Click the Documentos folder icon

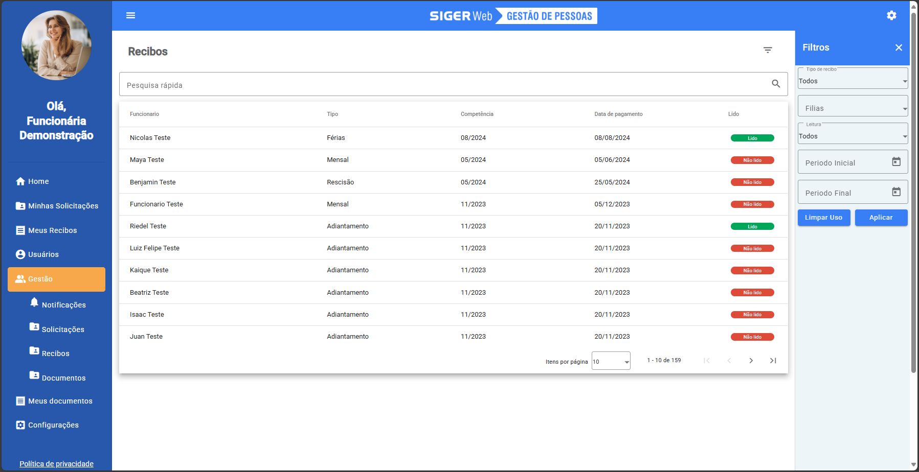34,375
